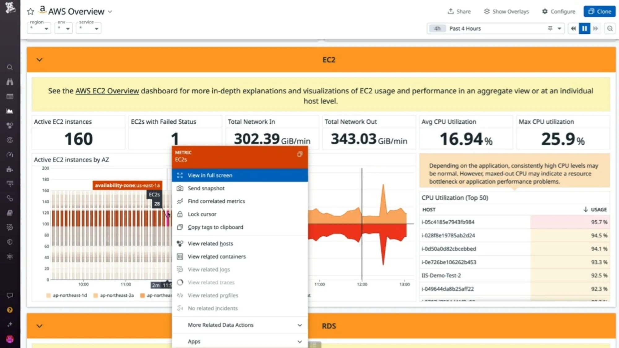The width and height of the screenshot is (619, 348).
Task: Star the AWS Overview dashboard
Action: pyautogui.click(x=30, y=12)
